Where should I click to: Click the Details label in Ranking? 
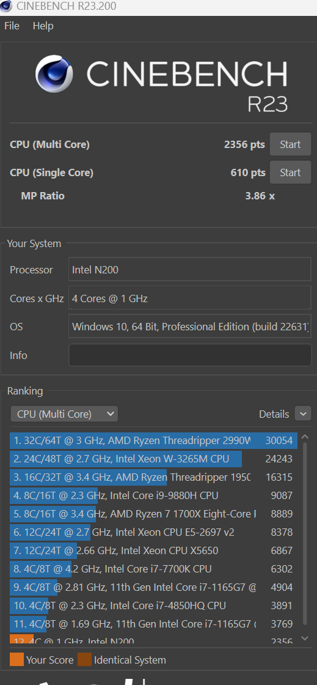pyautogui.click(x=274, y=414)
